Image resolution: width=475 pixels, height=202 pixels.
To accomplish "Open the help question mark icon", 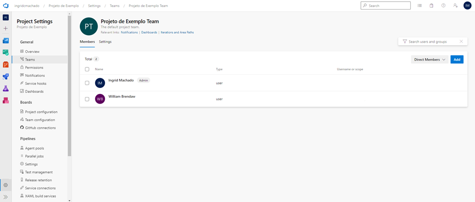I will [443, 6].
